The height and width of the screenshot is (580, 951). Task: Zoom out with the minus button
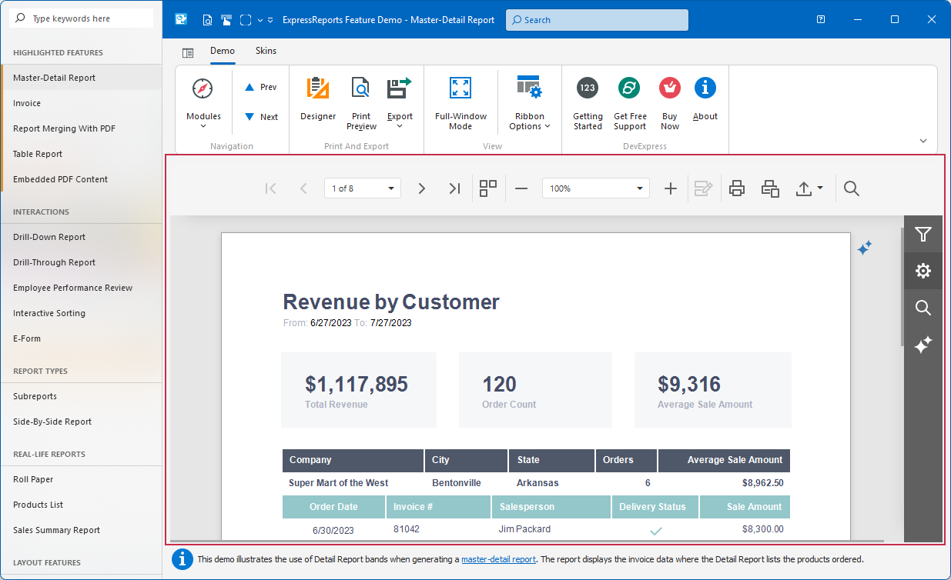pyautogui.click(x=521, y=188)
